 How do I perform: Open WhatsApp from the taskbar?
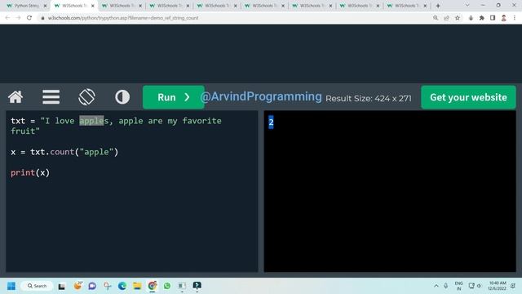(x=167, y=286)
